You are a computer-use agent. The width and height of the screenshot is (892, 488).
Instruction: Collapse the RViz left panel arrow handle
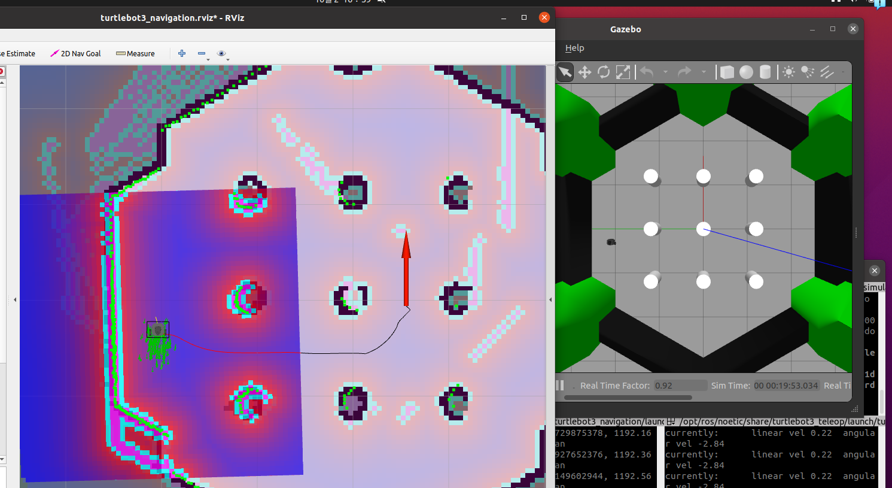(x=15, y=299)
